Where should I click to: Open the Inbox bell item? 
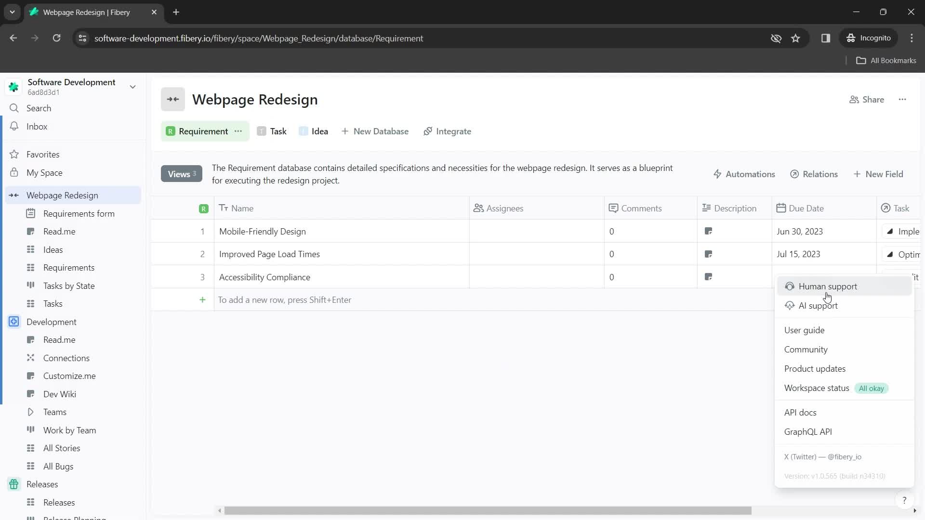[37, 127]
